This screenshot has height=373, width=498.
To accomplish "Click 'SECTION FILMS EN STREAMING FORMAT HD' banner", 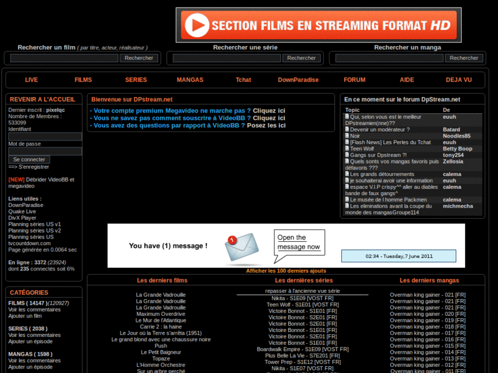I will 319,25.
